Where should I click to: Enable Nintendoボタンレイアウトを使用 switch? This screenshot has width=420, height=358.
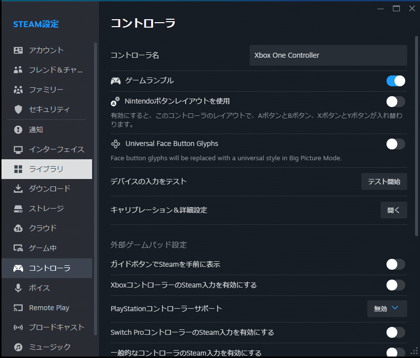tap(395, 102)
